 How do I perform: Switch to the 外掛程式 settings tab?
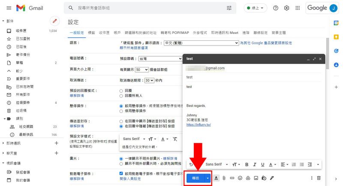200,33
